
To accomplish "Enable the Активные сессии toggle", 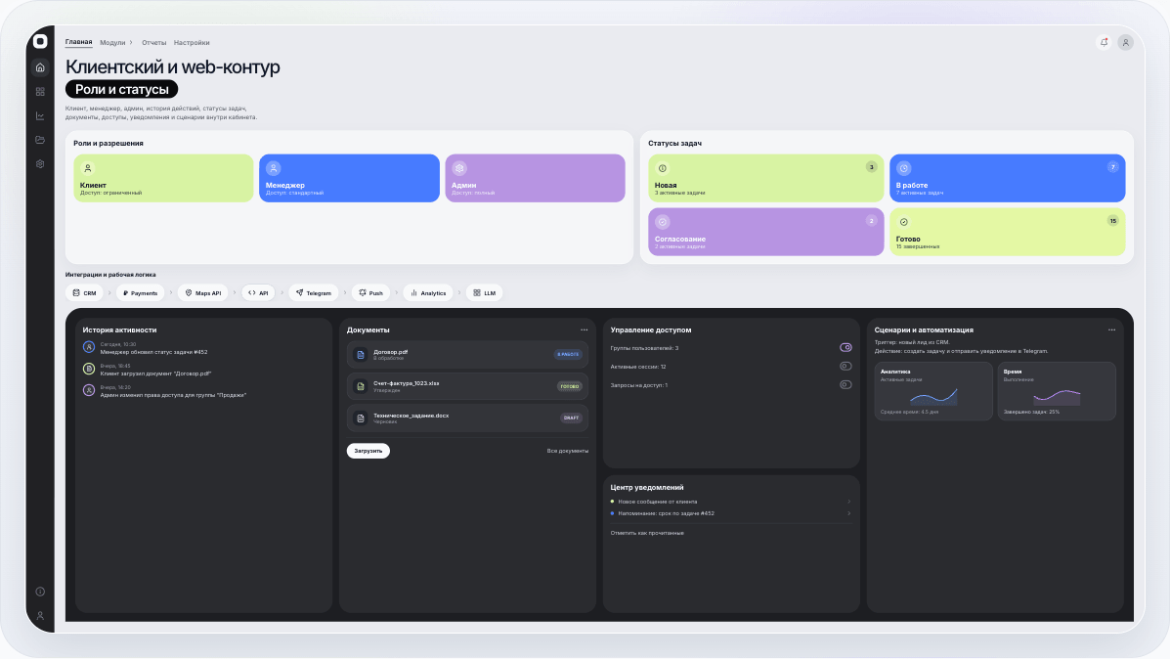I will 845,367.
